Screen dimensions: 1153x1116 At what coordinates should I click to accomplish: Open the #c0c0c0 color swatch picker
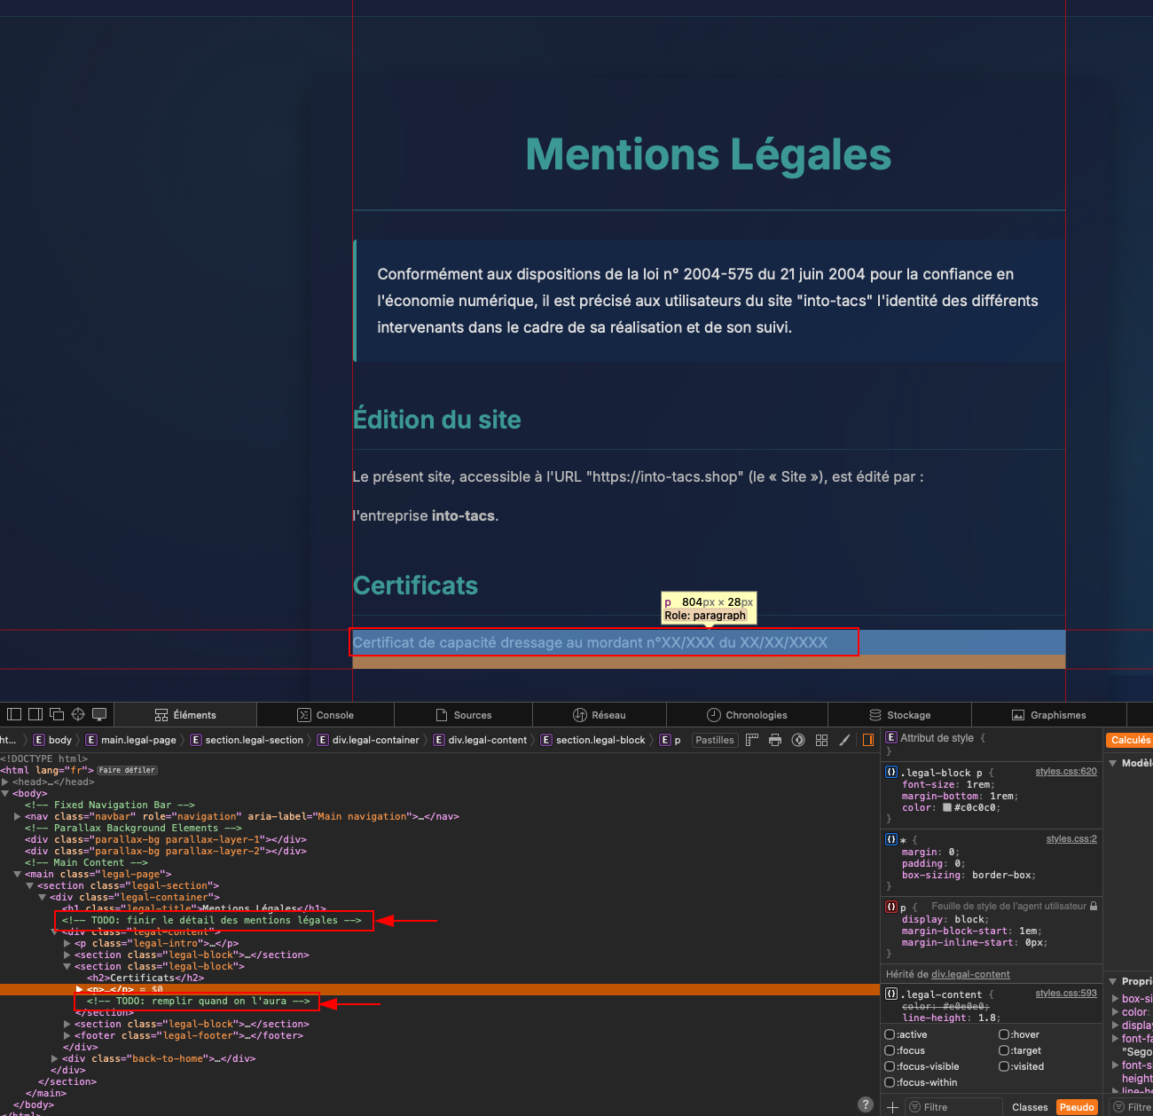click(947, 807)
